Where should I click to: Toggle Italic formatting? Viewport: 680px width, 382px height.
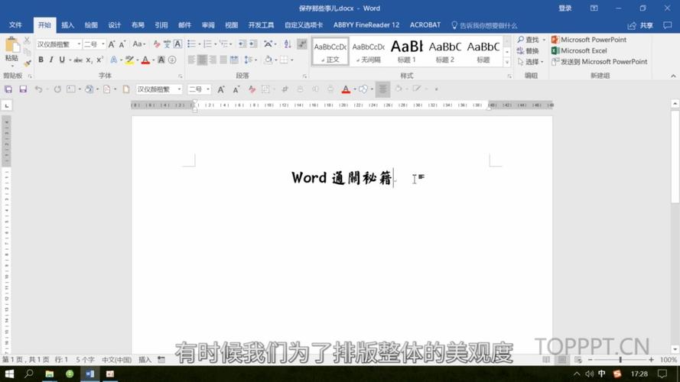click(51, 60)
